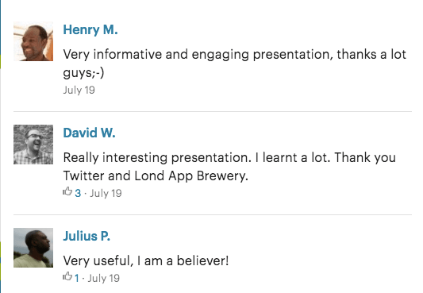
Task: Click July 19 date under Henry's comment
Action: (79, 90)
